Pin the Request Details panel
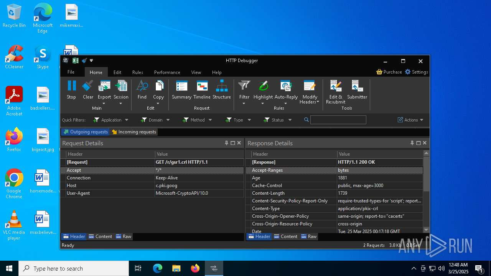Viewport: 491px width, 276px height. coord(226,143)
